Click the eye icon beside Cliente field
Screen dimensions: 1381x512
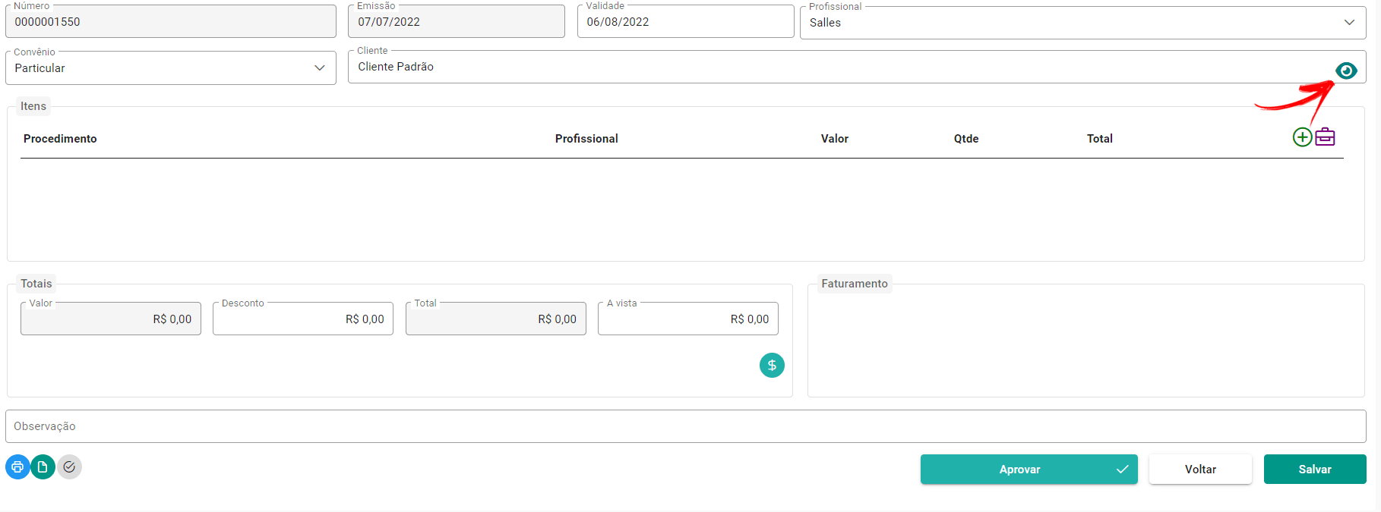(1346, 71)
